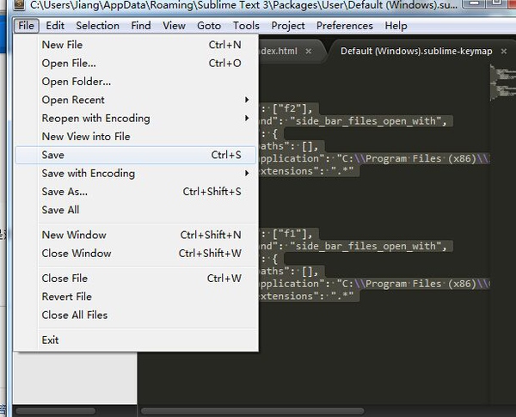Select Save in the File menu
The image size is (516, 417).
coord(136,155)
